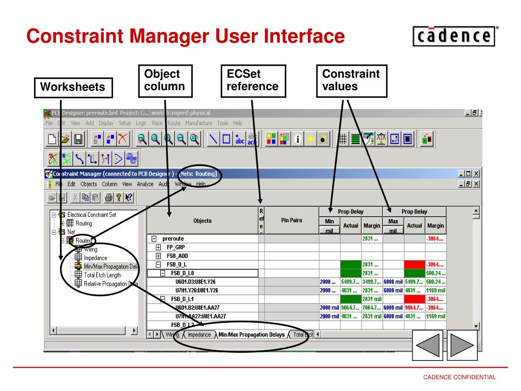Click the What's This arrow-question icon
The height and width of the screenshot is (391, 521).
129,198
